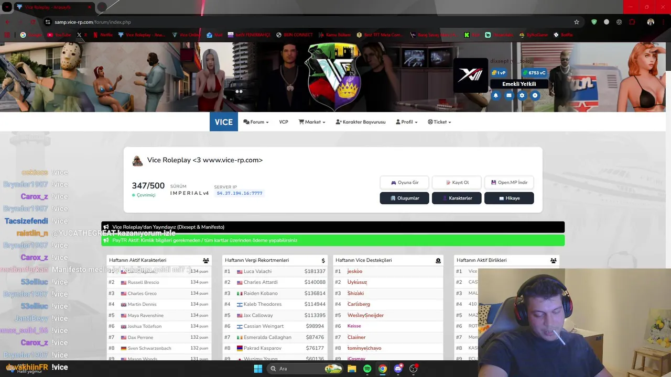Open the Kamu Bültem bookmark
The image size is (671, 377).
tap(334, 35)
